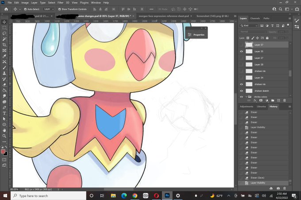The image size is (301, 200).
Task: Add a layer mask
Action: tap(261, 101)
